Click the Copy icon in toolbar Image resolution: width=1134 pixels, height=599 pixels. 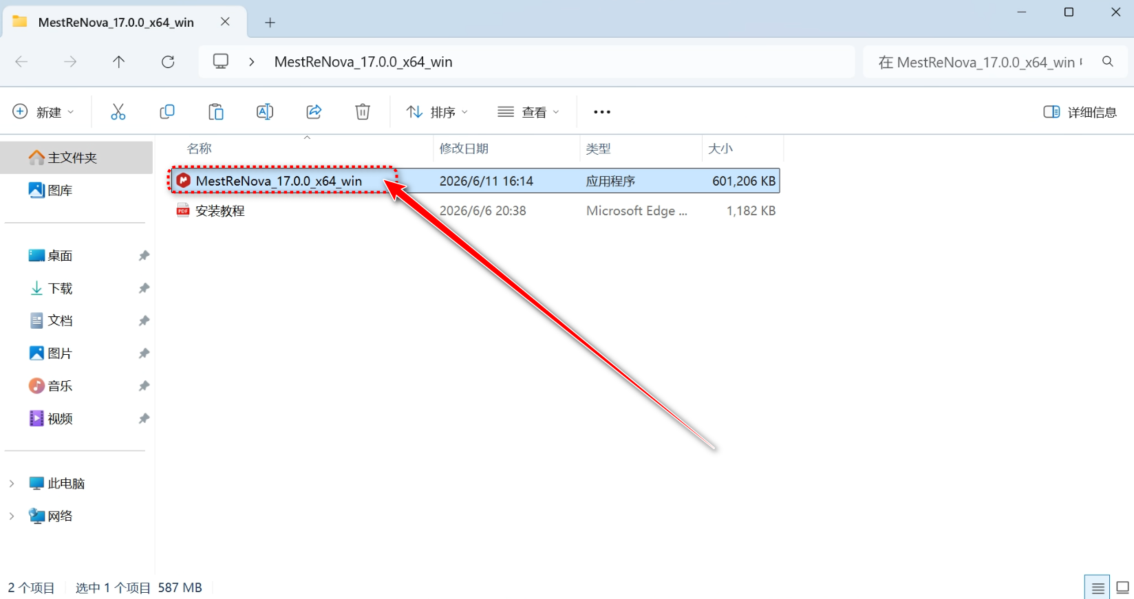point(167,112)
